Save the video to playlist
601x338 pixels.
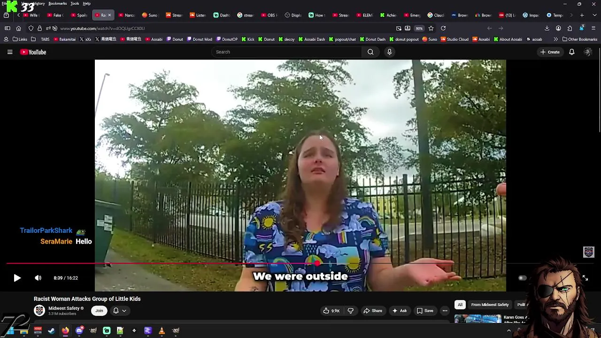click(x=425, y=311)
